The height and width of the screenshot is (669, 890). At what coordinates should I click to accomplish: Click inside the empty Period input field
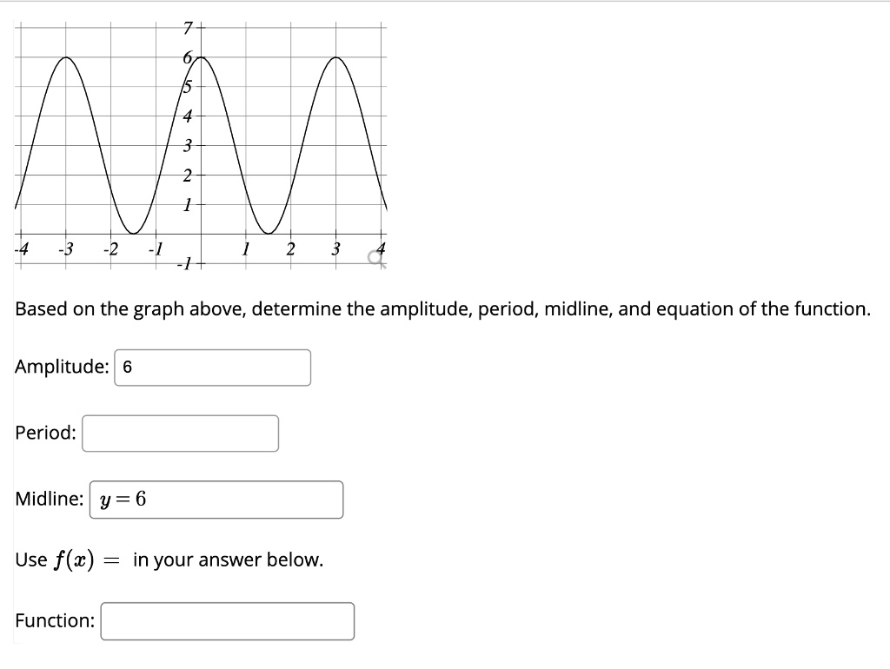tap(180, 433)
